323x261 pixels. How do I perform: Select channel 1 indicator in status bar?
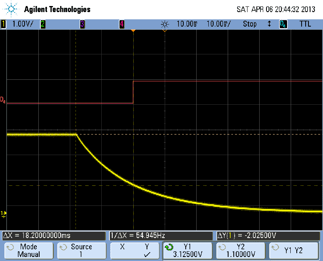[4, 24]
